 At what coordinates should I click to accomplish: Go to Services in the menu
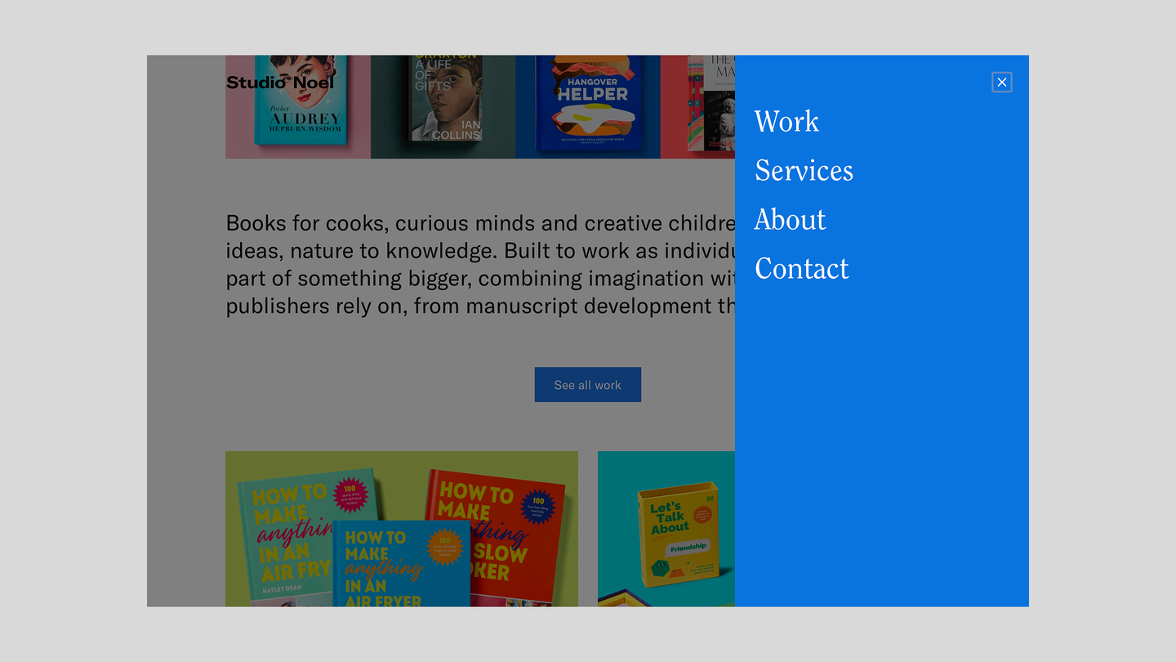point(804,170)
